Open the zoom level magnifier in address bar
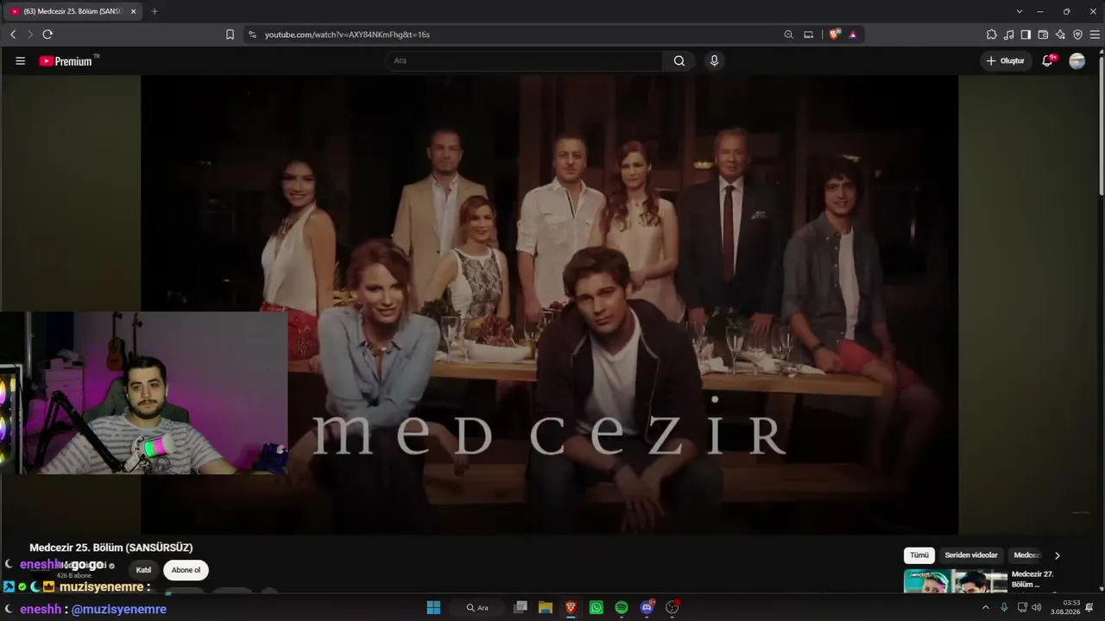The height and width of the screenshot is (621, 1105). tap(788, 34)
